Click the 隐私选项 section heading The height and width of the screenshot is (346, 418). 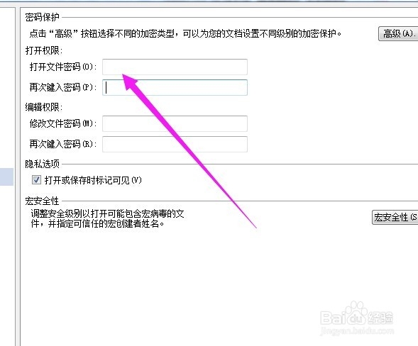click(x=42, y=164)
